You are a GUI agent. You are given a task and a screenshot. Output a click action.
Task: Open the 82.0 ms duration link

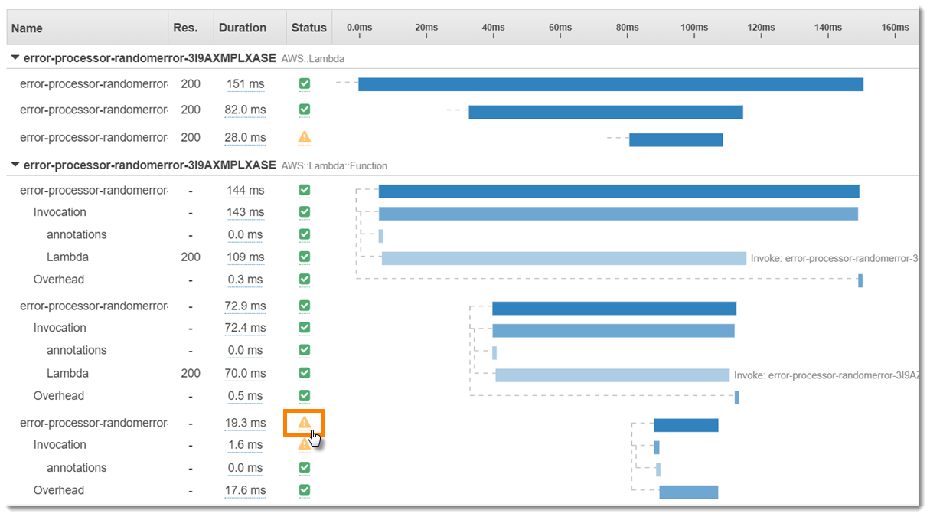(x=245, y=110)
